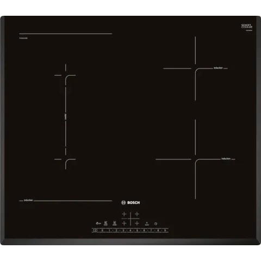Image resolution: width=261 pixels, height=261 pixels.
Task: Set power level to 7
Action: click(151, 231)
